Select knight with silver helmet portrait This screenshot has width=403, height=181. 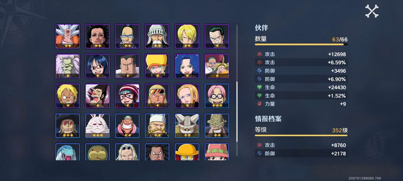click(x=157, y=36)
